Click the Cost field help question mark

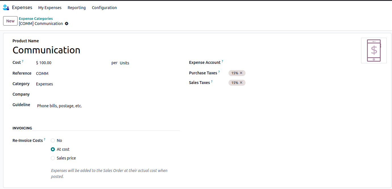(23, 61)
